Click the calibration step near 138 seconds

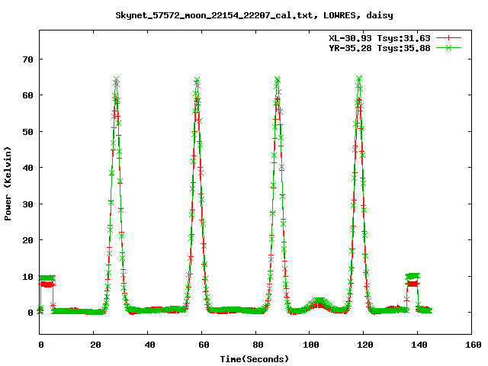point(413,278)
